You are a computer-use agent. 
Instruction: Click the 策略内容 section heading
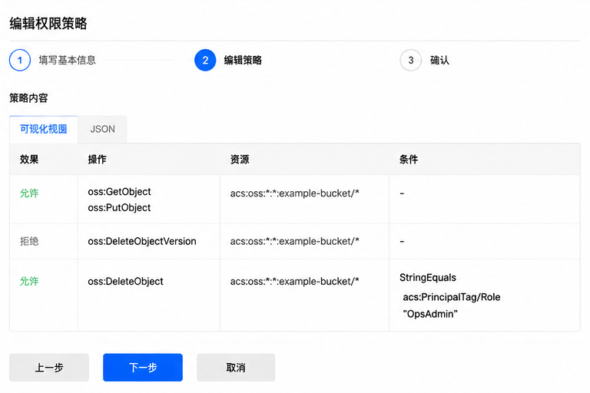point(28,98)
